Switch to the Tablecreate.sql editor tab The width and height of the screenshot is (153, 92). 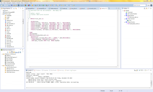[x=53, y=8]
